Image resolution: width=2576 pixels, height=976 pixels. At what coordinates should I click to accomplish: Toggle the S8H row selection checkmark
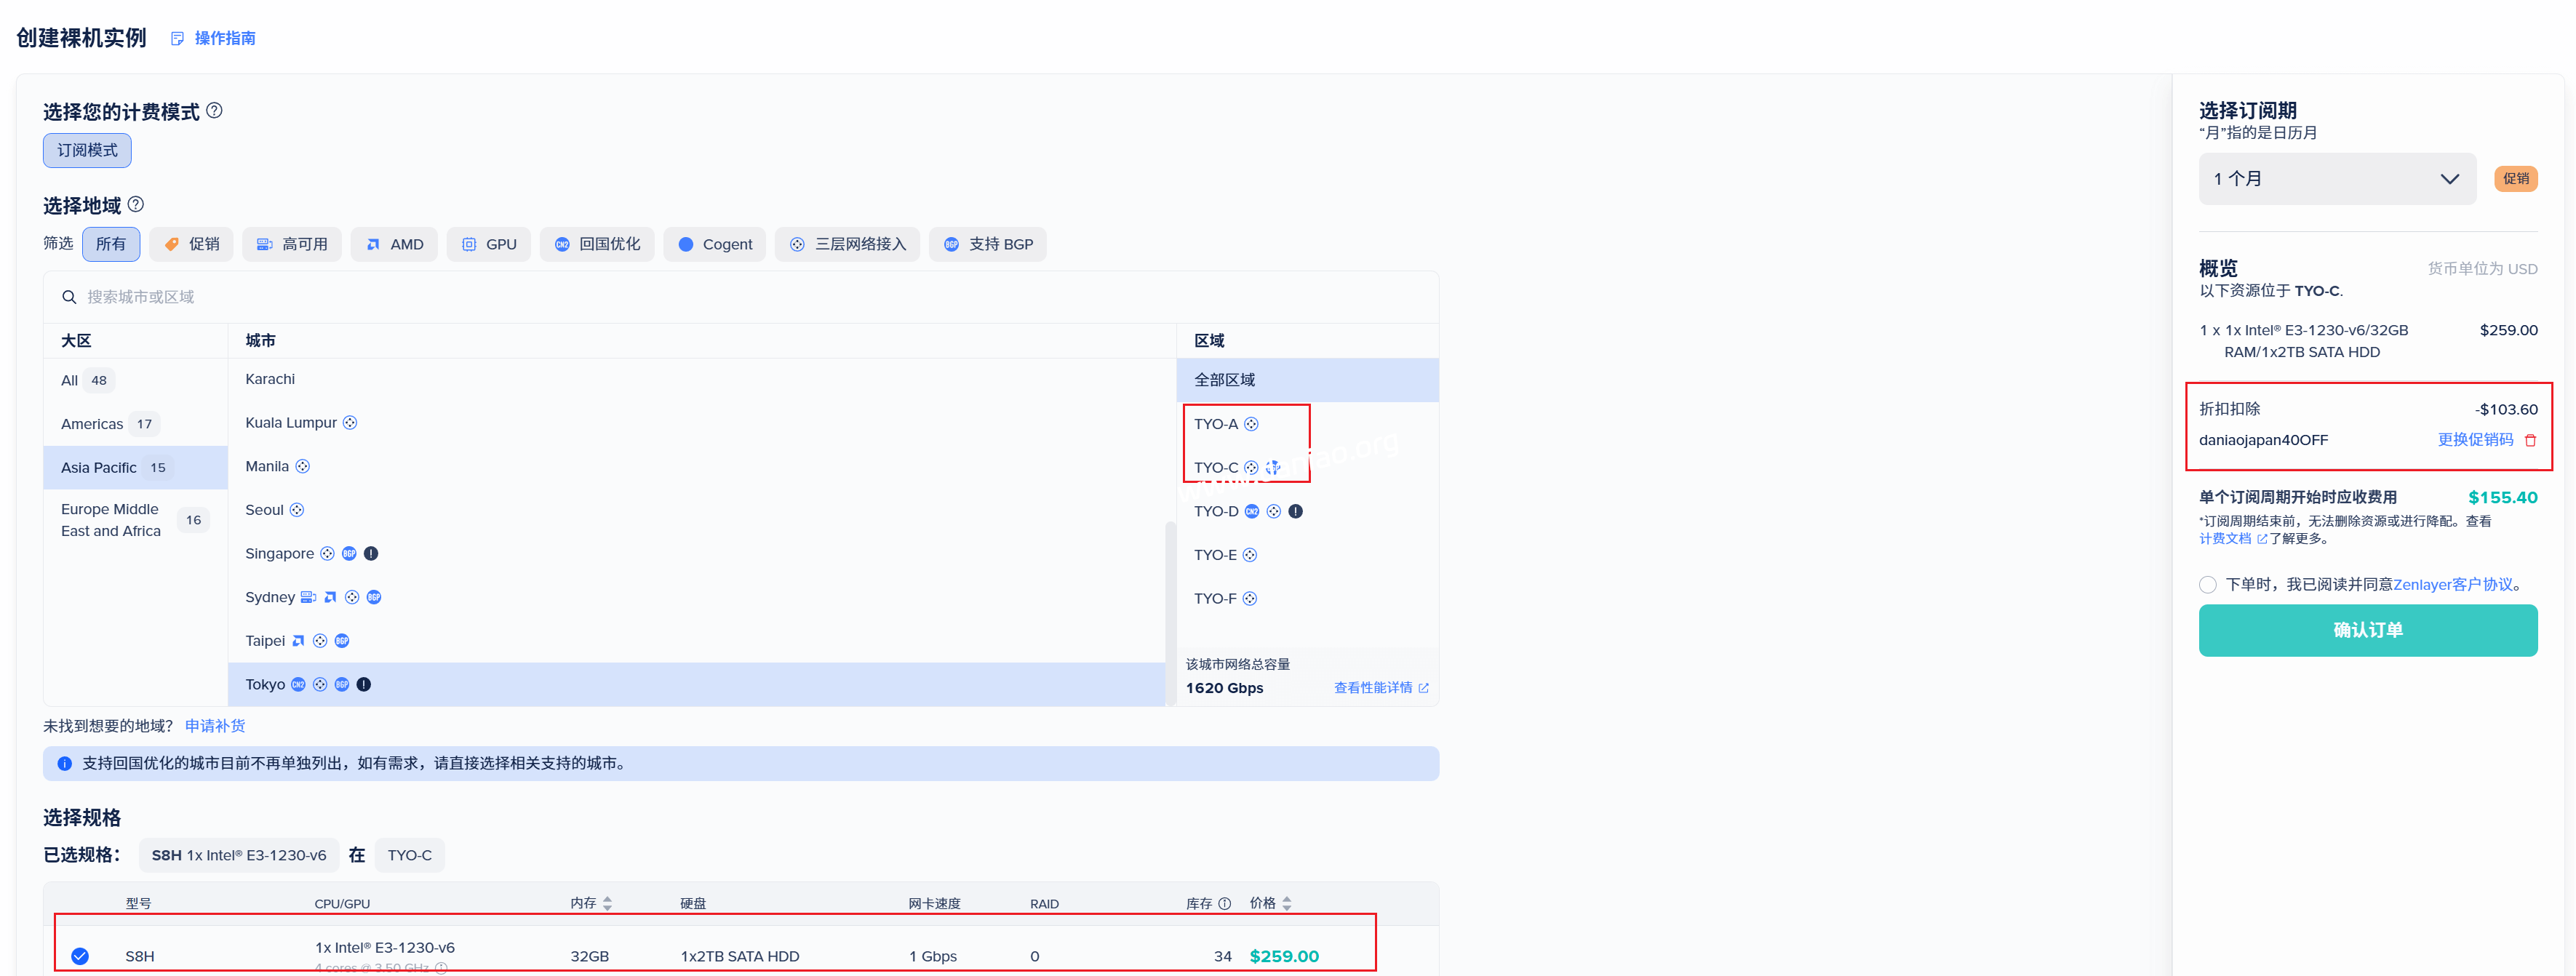(x=80, y=956)
